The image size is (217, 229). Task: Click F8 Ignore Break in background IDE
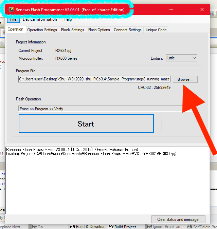click(164, 227)
